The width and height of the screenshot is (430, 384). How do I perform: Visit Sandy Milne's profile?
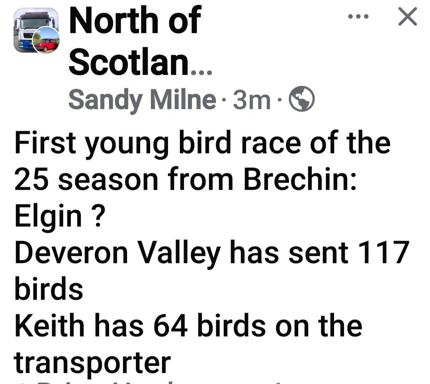click(x=142, y=100)
